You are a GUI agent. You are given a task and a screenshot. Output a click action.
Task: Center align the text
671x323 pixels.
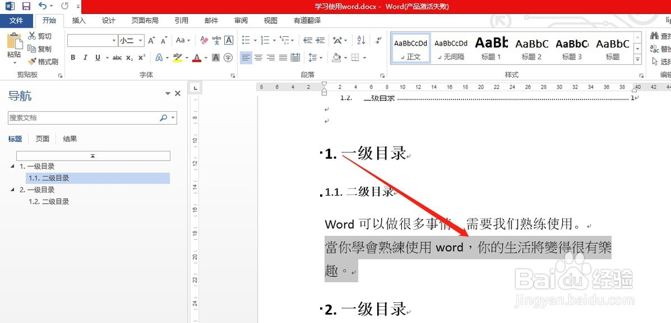click(x=258, y=57)
